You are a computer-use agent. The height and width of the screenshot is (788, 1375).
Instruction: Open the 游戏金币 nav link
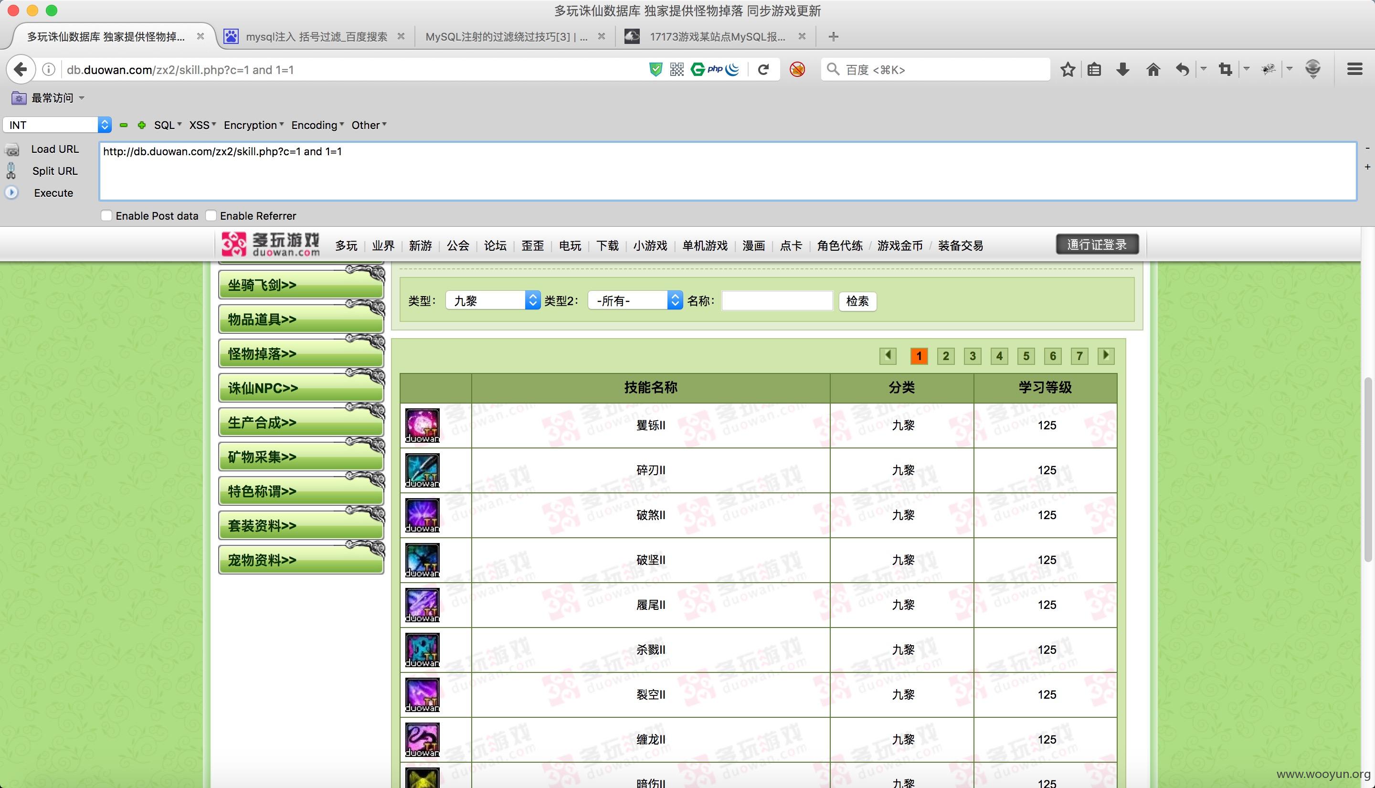pyautogui.click(x=899, y=245)
